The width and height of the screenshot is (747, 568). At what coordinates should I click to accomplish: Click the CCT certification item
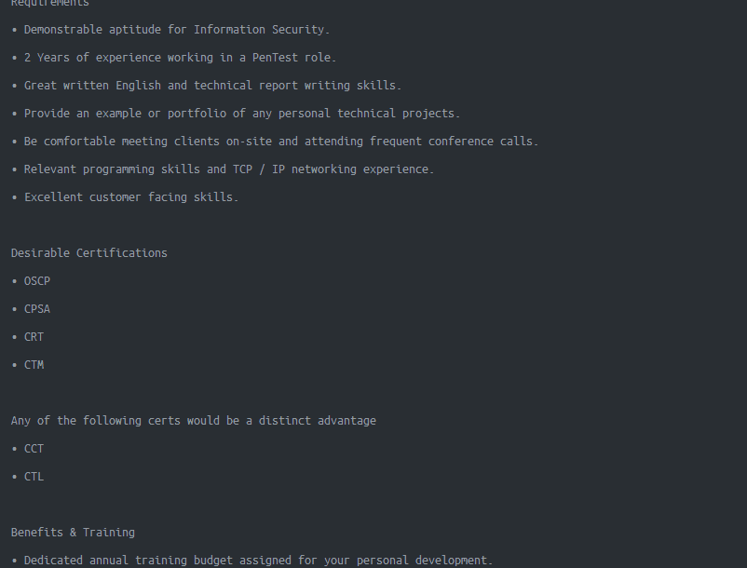coord(34,449)
